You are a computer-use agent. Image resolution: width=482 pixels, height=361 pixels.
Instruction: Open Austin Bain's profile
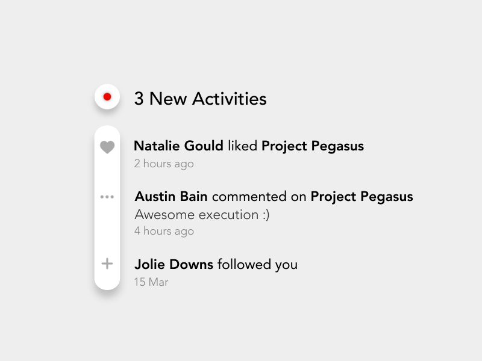point(171,196)
